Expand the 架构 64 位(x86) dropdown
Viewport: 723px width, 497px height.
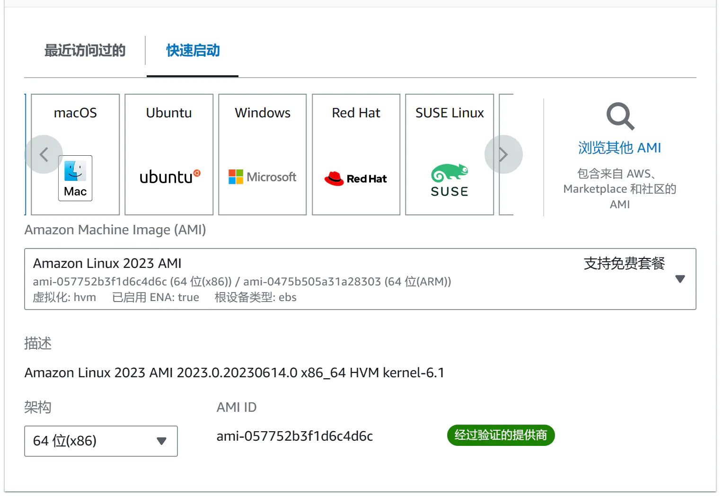pyautogui.click(x=101, y=441)
